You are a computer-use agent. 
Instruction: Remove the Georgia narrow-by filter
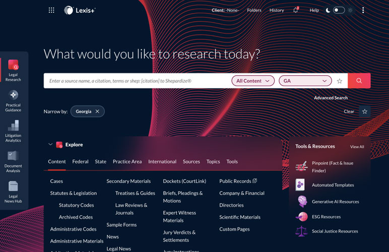97,111
